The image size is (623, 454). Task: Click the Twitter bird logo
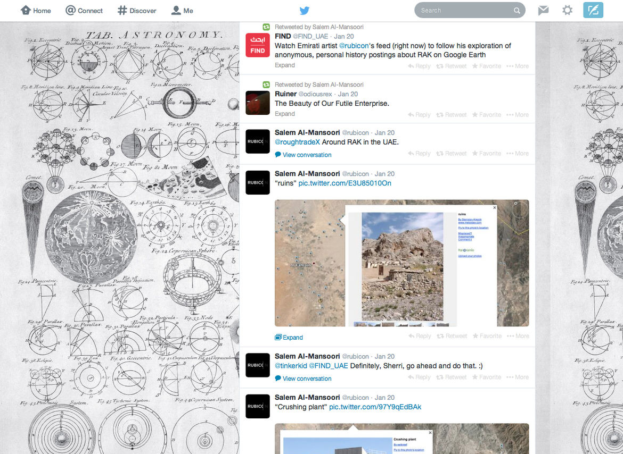click(305, 11)
